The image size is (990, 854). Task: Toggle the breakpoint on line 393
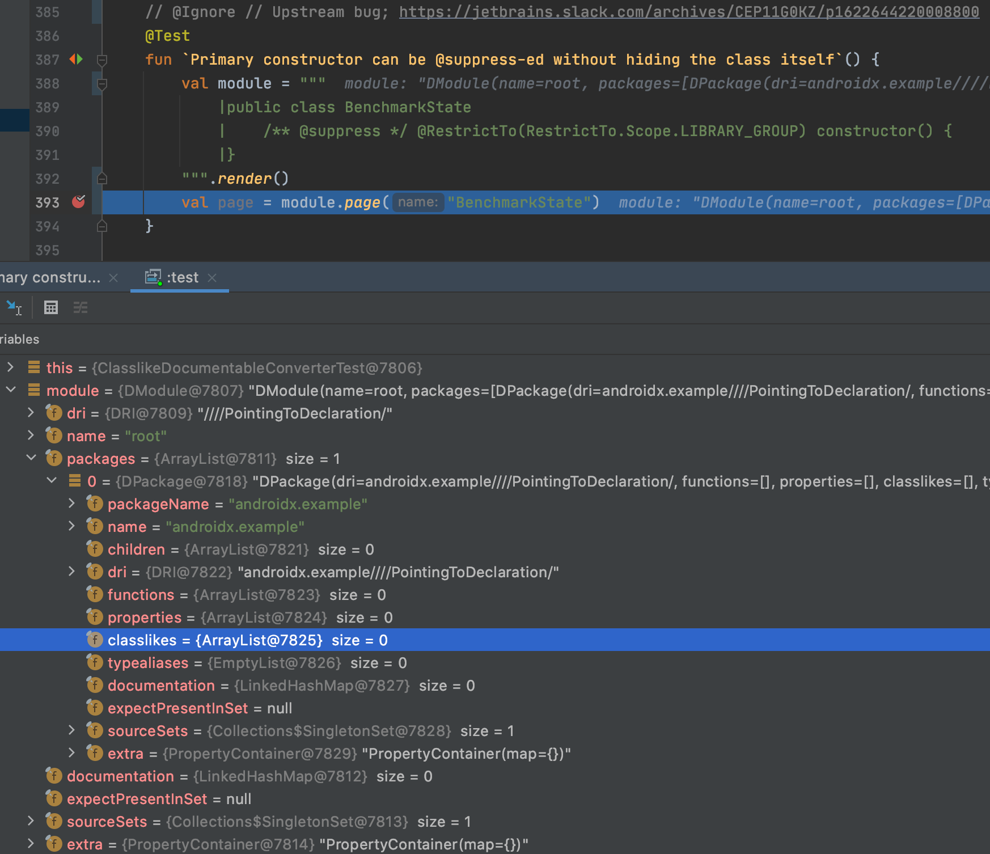79,202
